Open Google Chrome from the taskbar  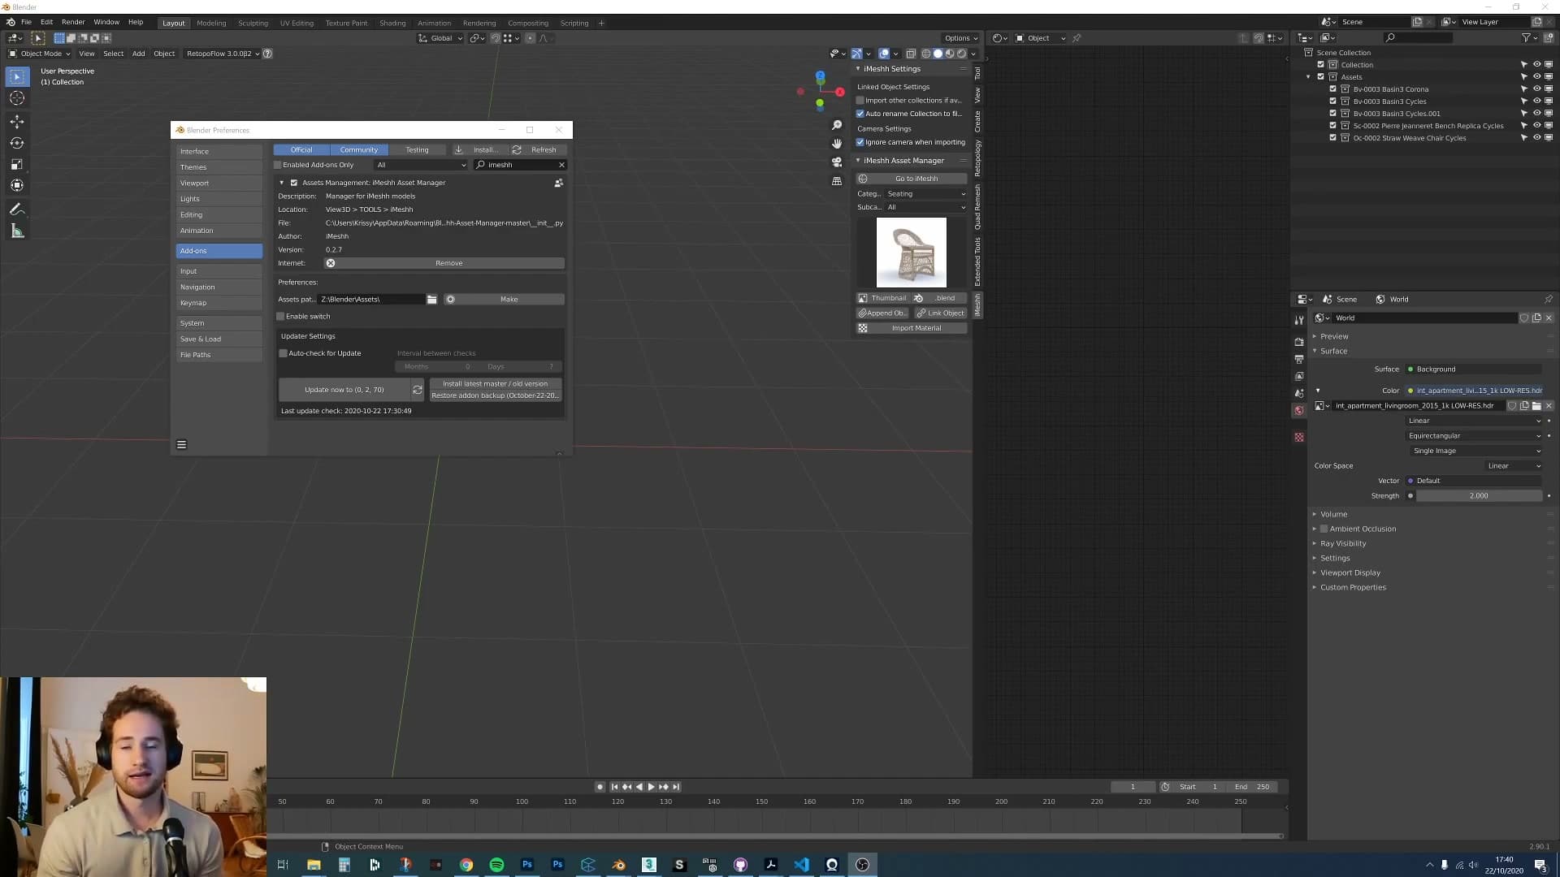click(x=466, y=865)
